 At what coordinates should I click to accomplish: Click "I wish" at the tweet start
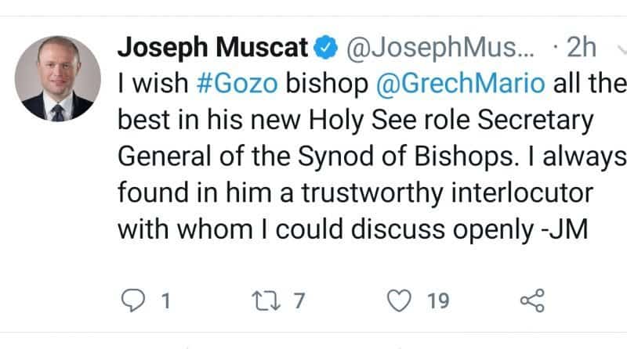coord(150,84)
